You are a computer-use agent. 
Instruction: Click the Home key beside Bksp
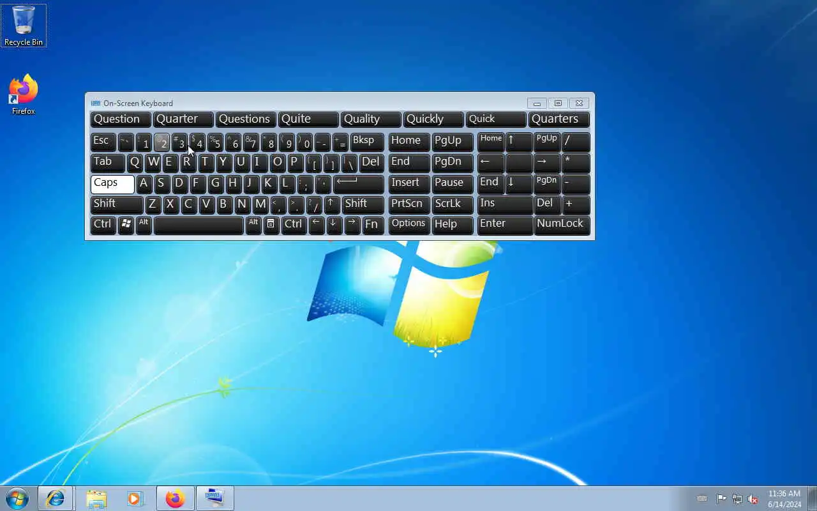(409, 142)
